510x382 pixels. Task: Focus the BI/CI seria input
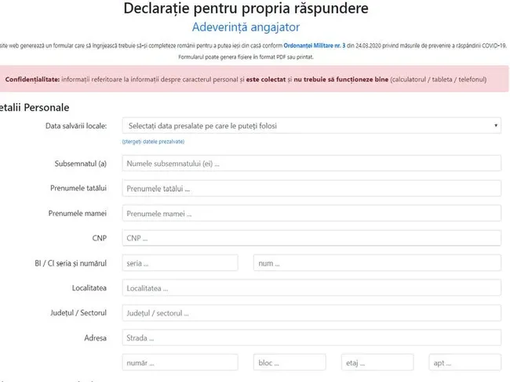(180, 263)
